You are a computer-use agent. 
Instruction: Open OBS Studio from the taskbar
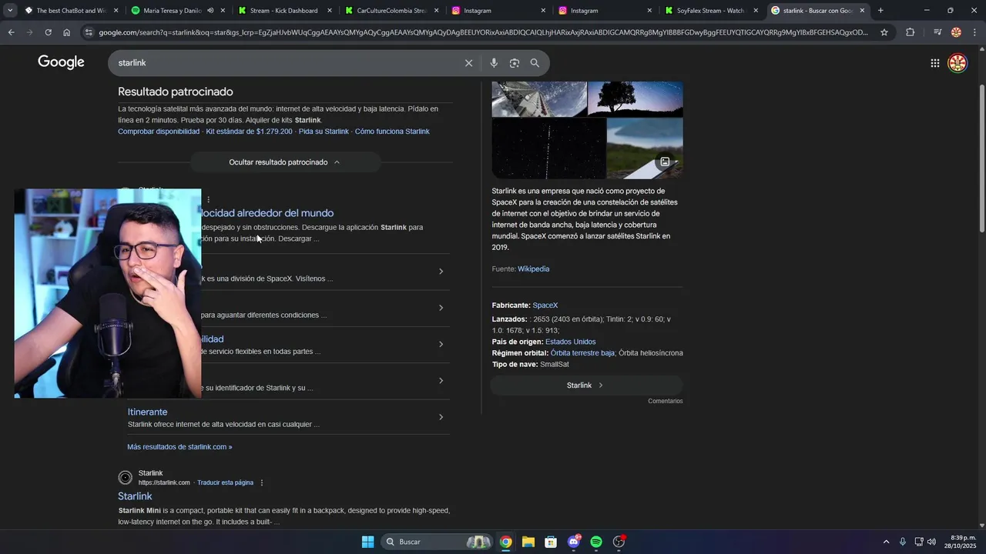tap(619, 542)
